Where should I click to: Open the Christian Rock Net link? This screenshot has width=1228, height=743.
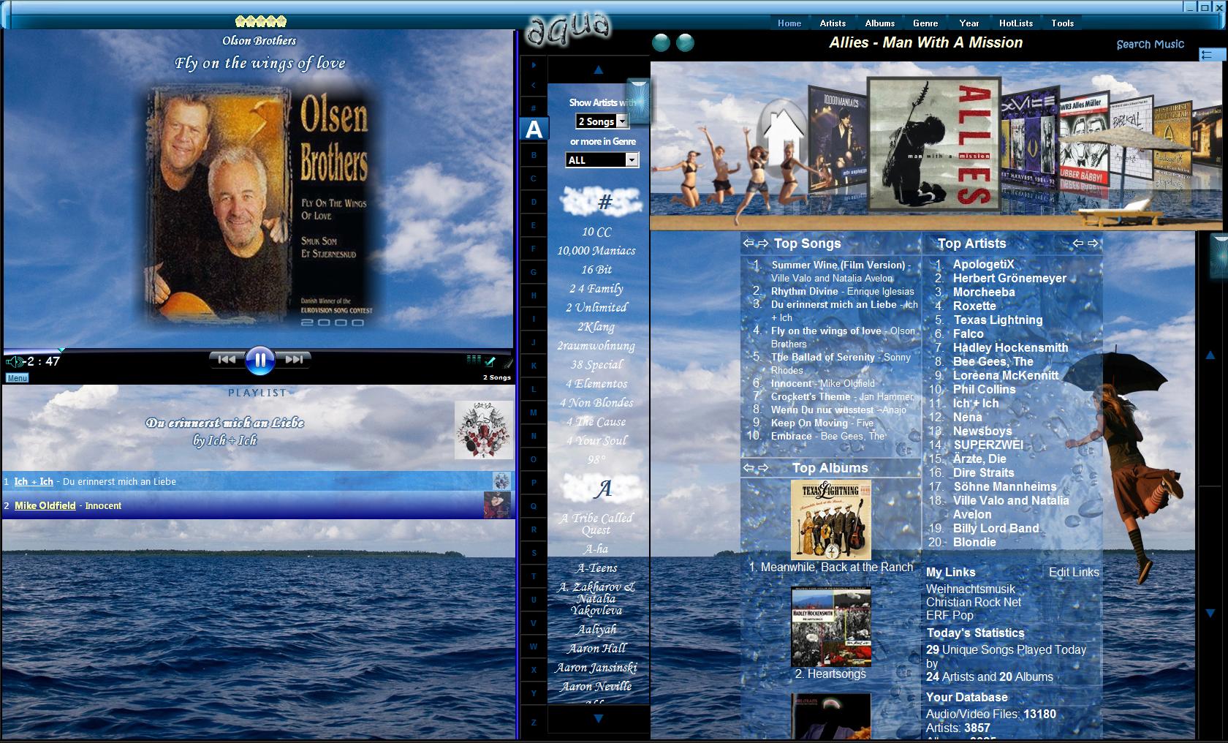point(974,602)
